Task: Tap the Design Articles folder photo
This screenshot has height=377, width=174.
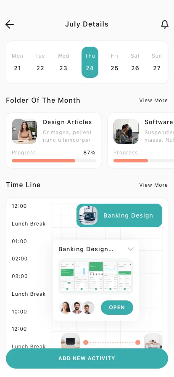Action: (x=24, y=131)
